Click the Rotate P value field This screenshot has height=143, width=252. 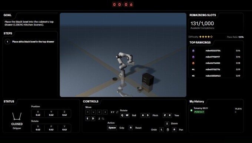tap(51, 128)
